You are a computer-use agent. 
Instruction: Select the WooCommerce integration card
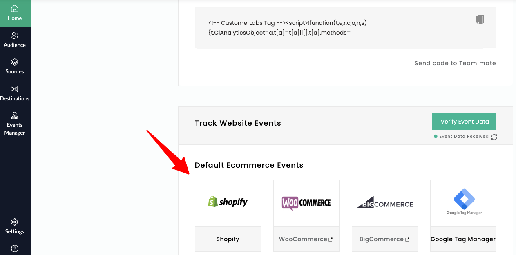coord(306,202)
